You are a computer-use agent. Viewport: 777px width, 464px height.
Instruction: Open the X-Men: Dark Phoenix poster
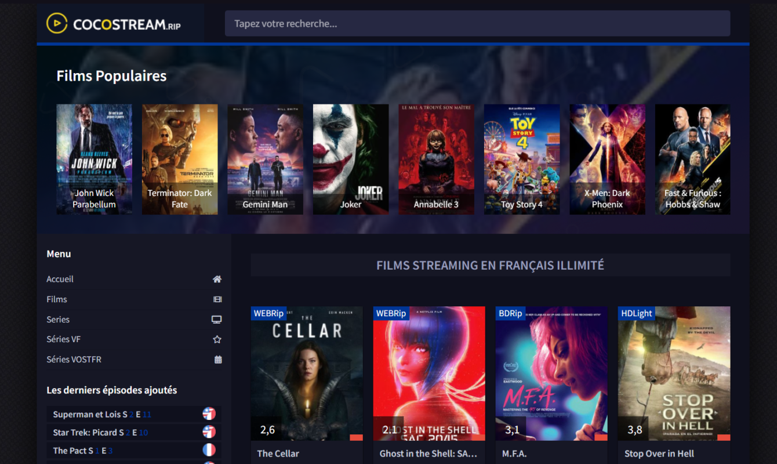click(x=607, y=159)
